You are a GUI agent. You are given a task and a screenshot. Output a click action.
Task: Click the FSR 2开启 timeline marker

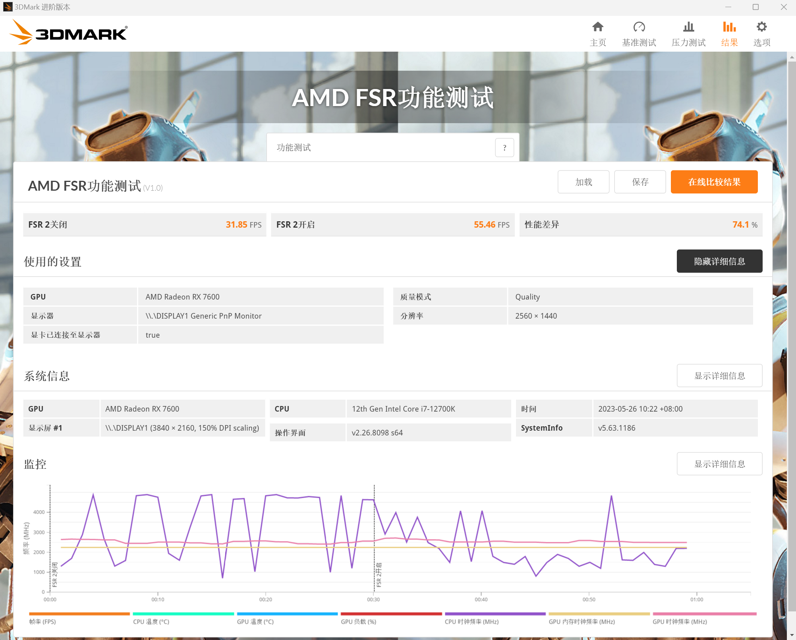[x=379, y=575]
